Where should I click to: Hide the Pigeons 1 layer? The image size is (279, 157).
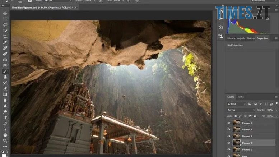229,149
